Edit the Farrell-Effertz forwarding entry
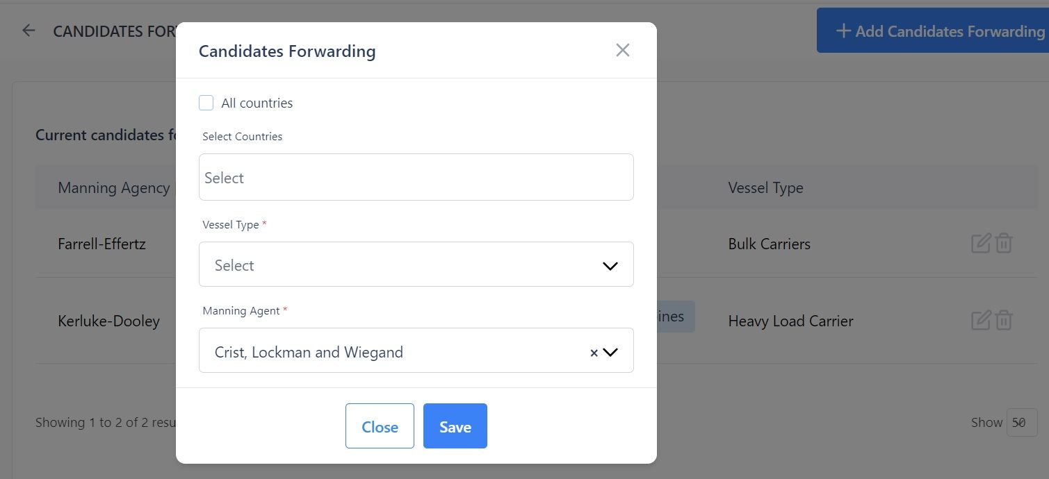Viewport: 1049px width, 479px height. pos(981,244)
